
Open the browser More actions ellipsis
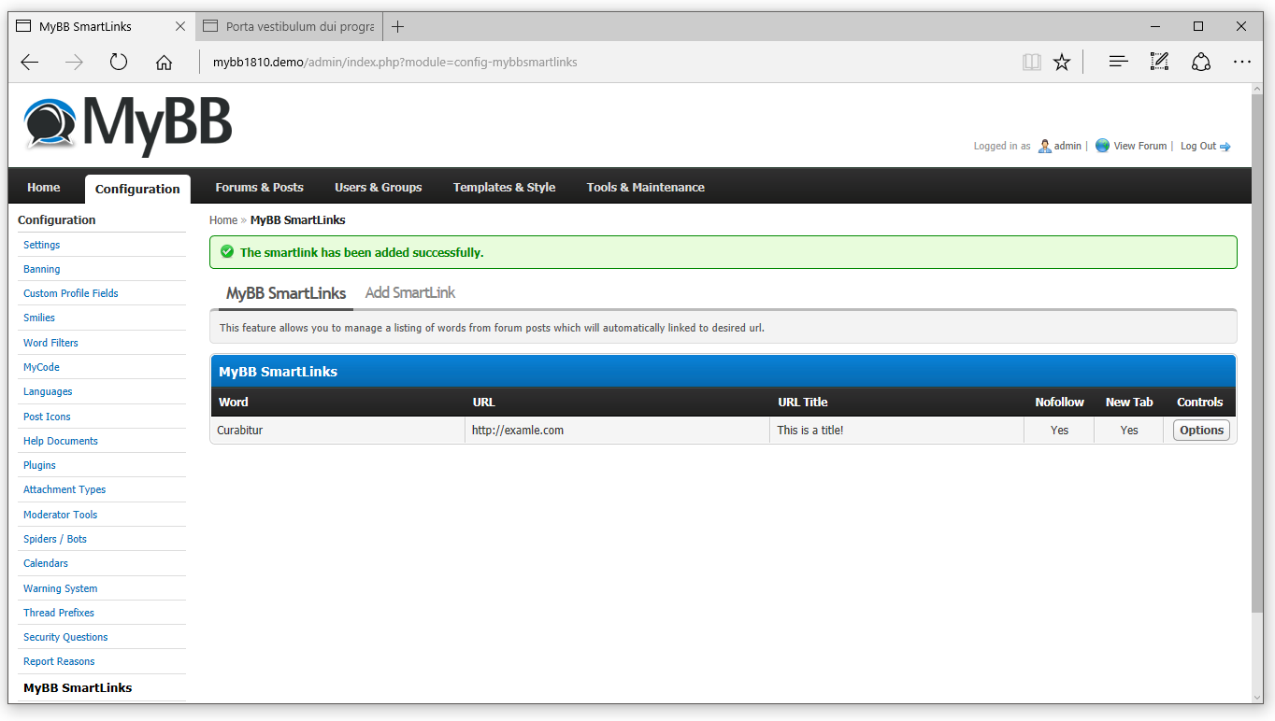(1241, 63)
